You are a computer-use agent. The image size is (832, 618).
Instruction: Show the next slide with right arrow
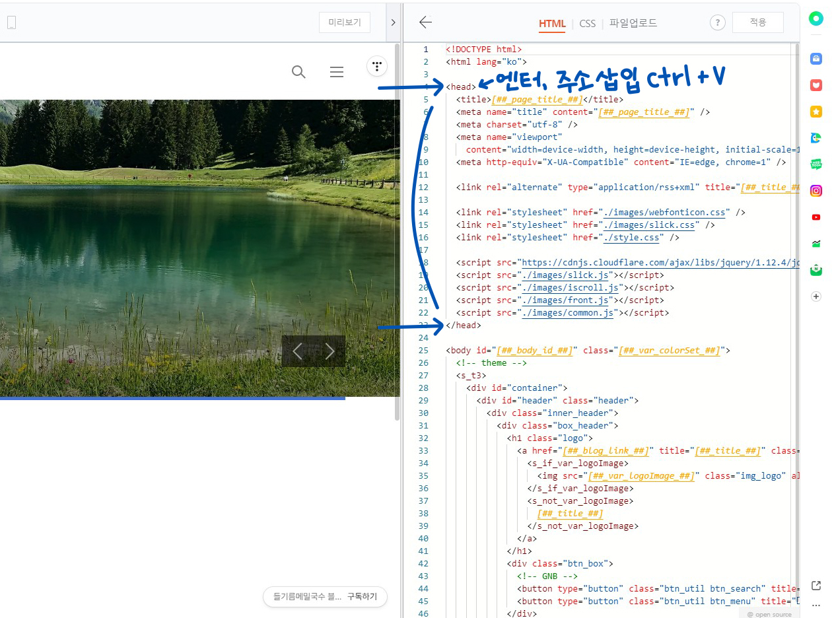click(x=329, y=351)
